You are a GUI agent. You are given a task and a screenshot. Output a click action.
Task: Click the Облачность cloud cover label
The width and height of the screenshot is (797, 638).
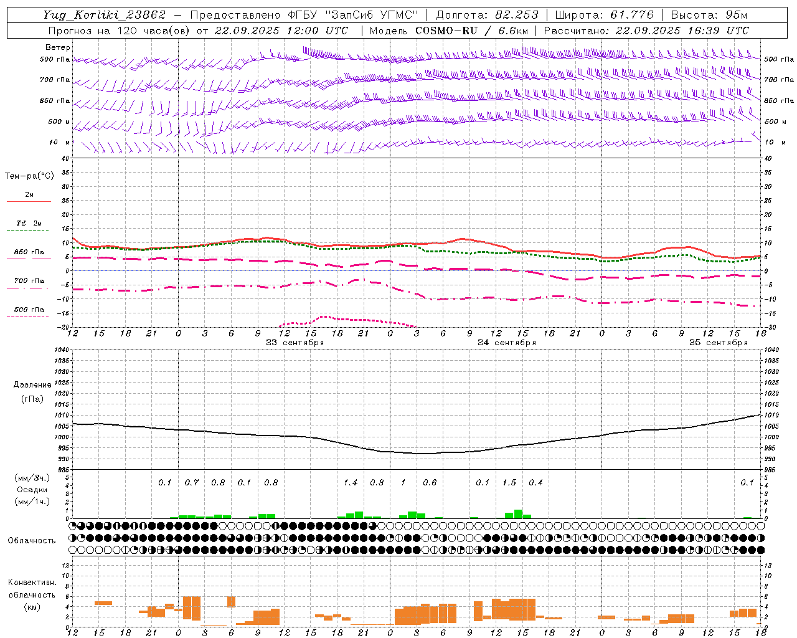coord(32,540)
